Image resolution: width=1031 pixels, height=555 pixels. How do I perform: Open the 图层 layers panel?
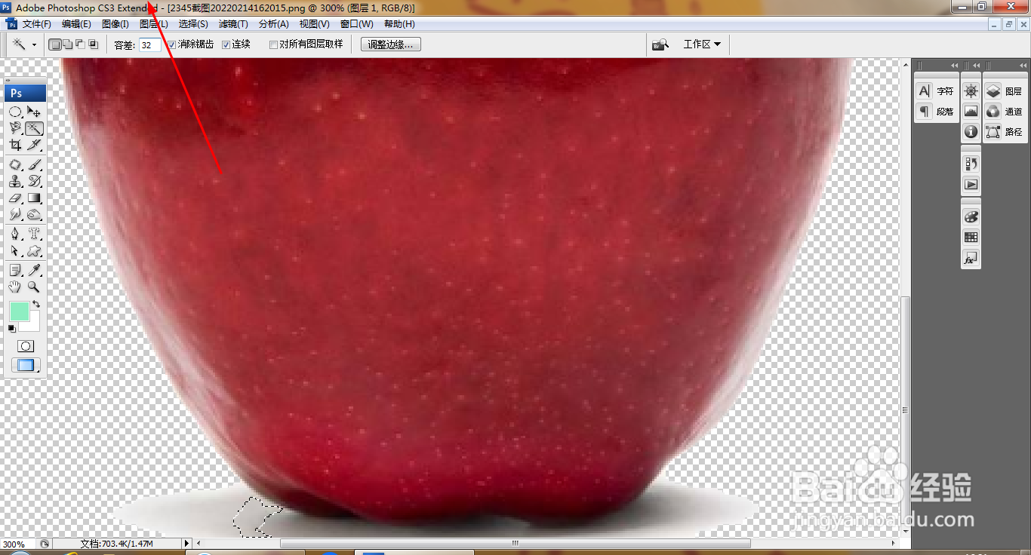(1005, 91)
